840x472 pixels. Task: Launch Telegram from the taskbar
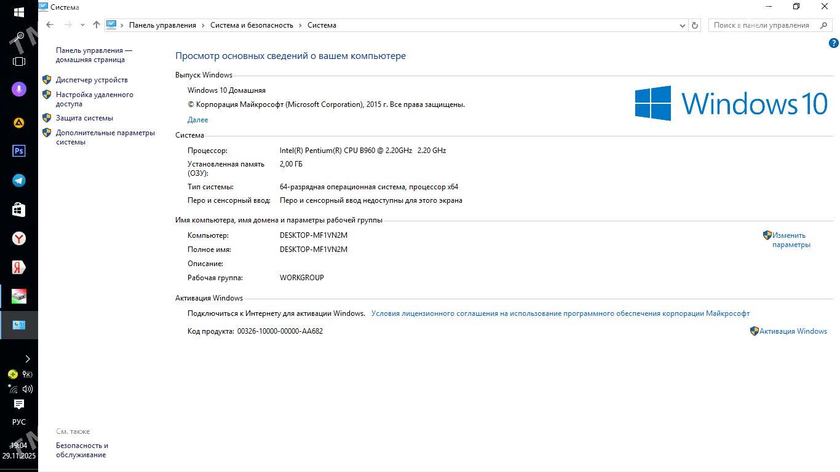(x=18, y=181)
